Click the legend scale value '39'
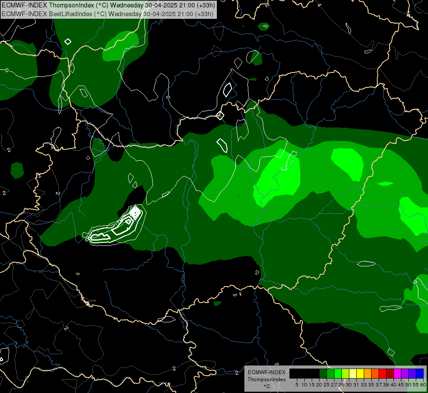428x393 pixels. tap(386, 385)
